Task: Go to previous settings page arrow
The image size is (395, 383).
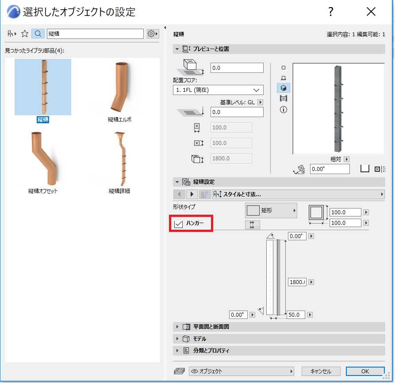Action: (179, 194)
